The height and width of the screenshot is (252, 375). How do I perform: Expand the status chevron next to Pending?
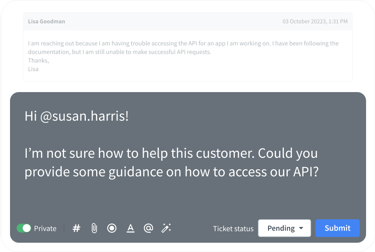point(301,228)
